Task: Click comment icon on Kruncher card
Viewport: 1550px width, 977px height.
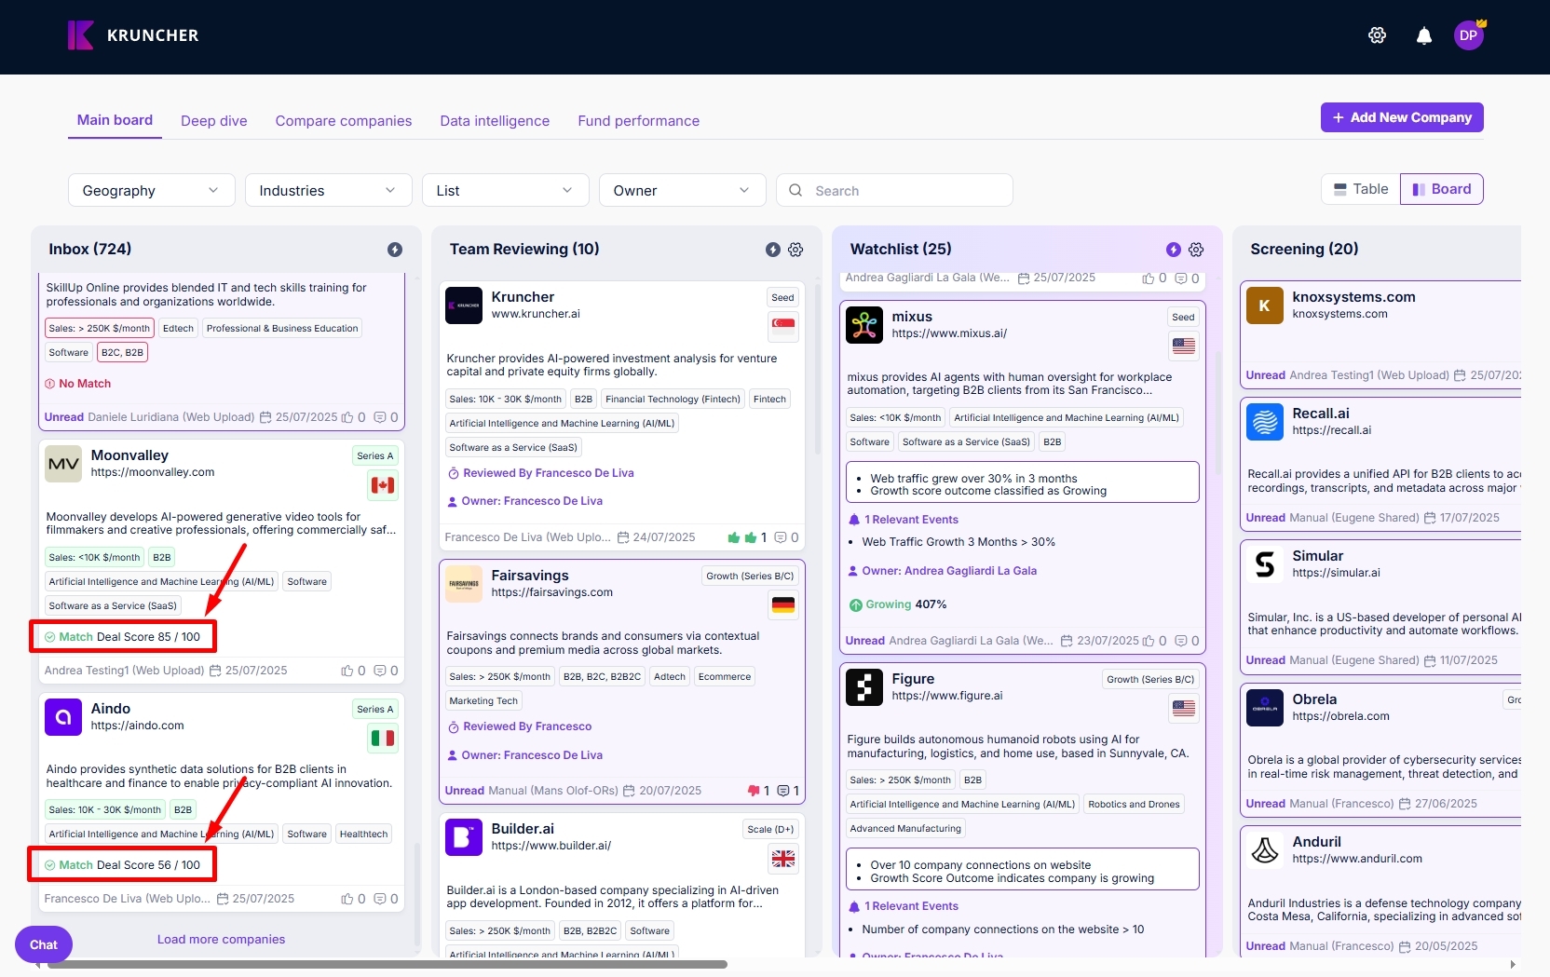Action: 781,537
